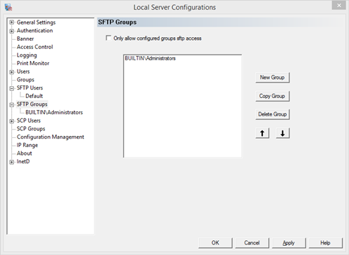Move selected group up with arrow button

(262, 133)
